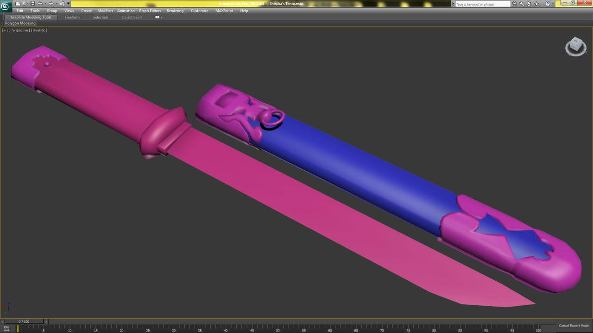This screenshot has width=593, height=333.
Task: Switch to the Object Paint ribbon tab
Action: pos(132,17)
